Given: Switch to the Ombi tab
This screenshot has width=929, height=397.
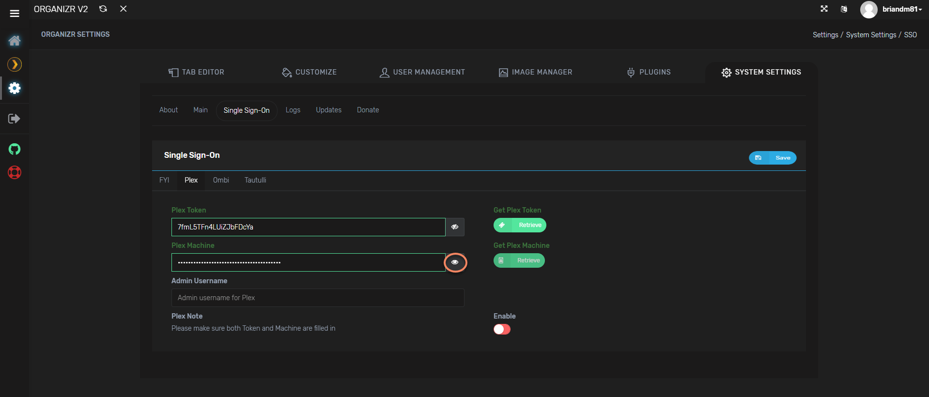Looking at the screenshot, I should click(221, 180).
